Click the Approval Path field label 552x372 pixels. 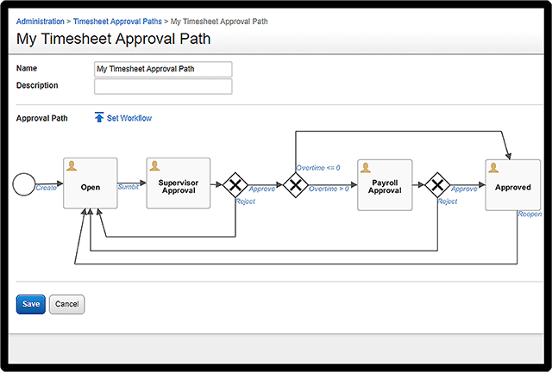[42, 118]
